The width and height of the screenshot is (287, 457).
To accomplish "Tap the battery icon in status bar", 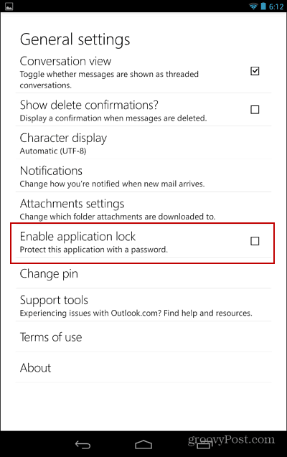I will pos(263,6).
